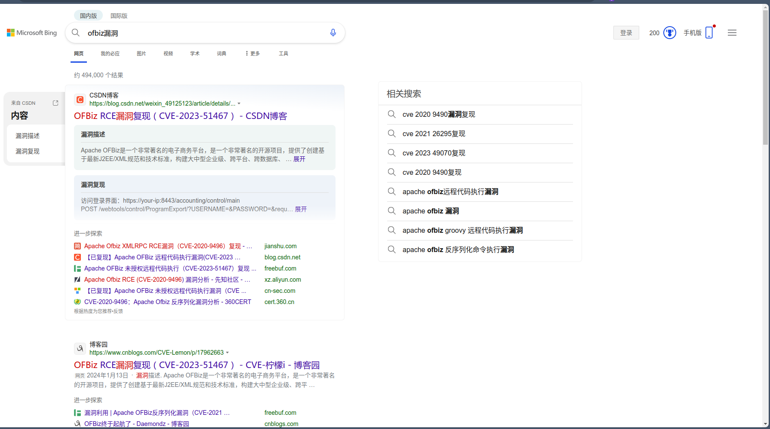Switch to 国内版 search mode

[88, 15]
